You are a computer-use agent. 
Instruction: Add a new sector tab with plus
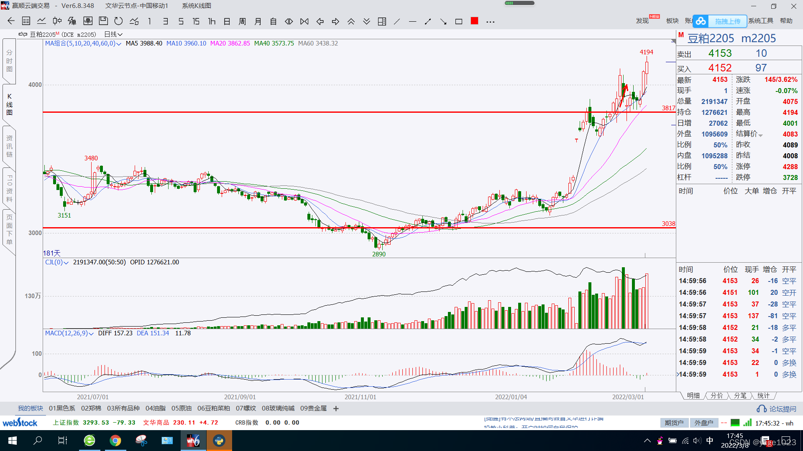[336, 408]
